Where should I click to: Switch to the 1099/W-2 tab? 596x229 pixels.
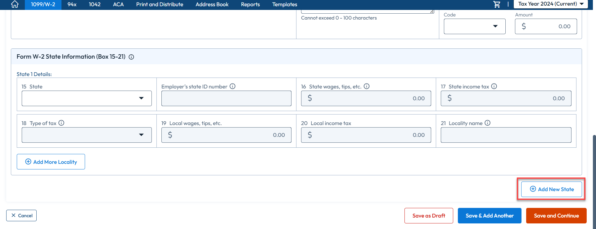43,4
